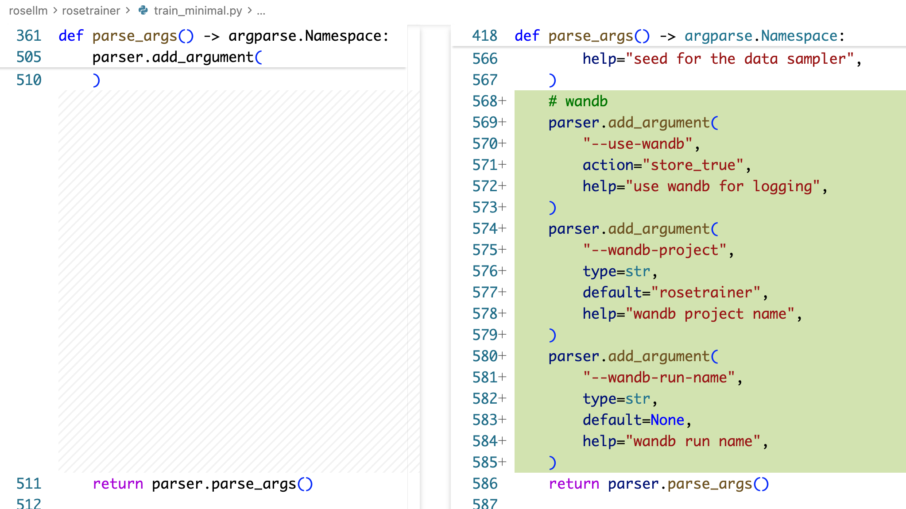The height and width of the screenshot is (509, 906).
Task: Click line number 511 in left pane
Action: (29, 484)
